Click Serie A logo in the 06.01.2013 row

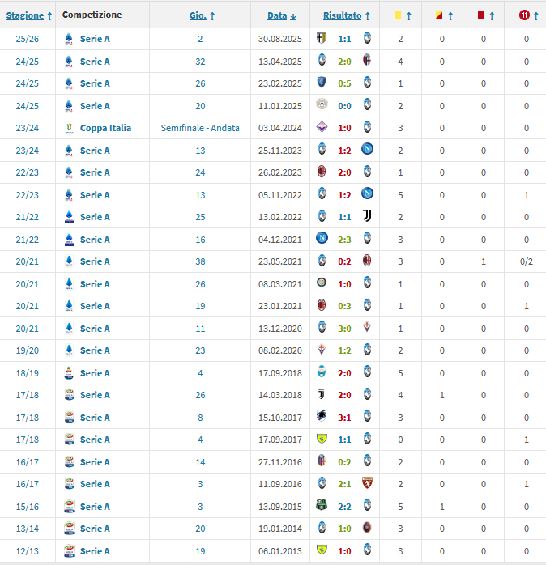click(x=69, y=551)
